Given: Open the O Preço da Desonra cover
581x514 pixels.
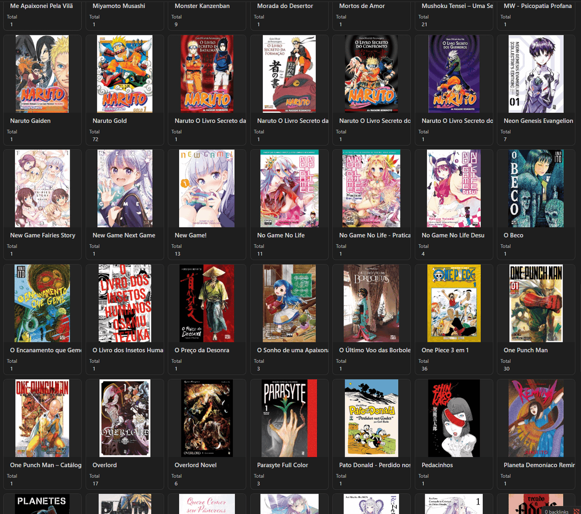Looking at the screenshot, I should (x=207, y=303).
